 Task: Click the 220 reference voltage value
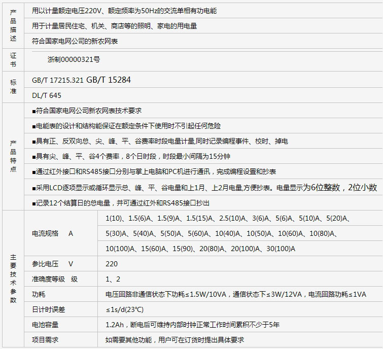tap(112, 264)
